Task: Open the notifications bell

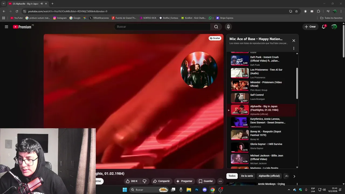Action: point(324,27)
